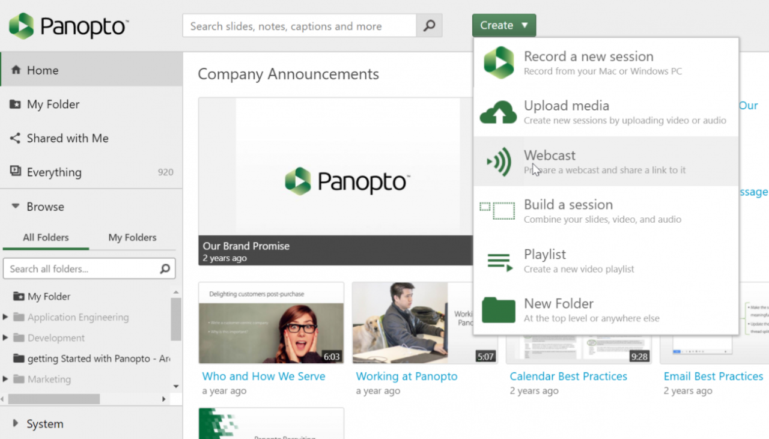
Task: Switch to the All Folders tab
Action: [x=46, y=237]
